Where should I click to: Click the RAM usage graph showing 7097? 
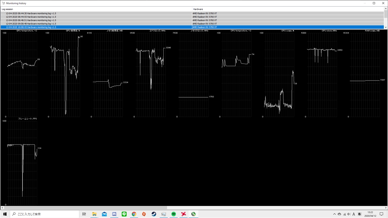[365, 74]
